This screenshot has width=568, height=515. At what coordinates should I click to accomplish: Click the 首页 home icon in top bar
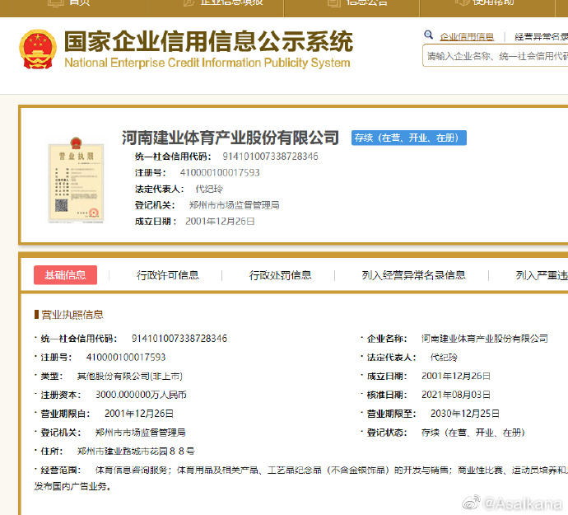(55, 2)
